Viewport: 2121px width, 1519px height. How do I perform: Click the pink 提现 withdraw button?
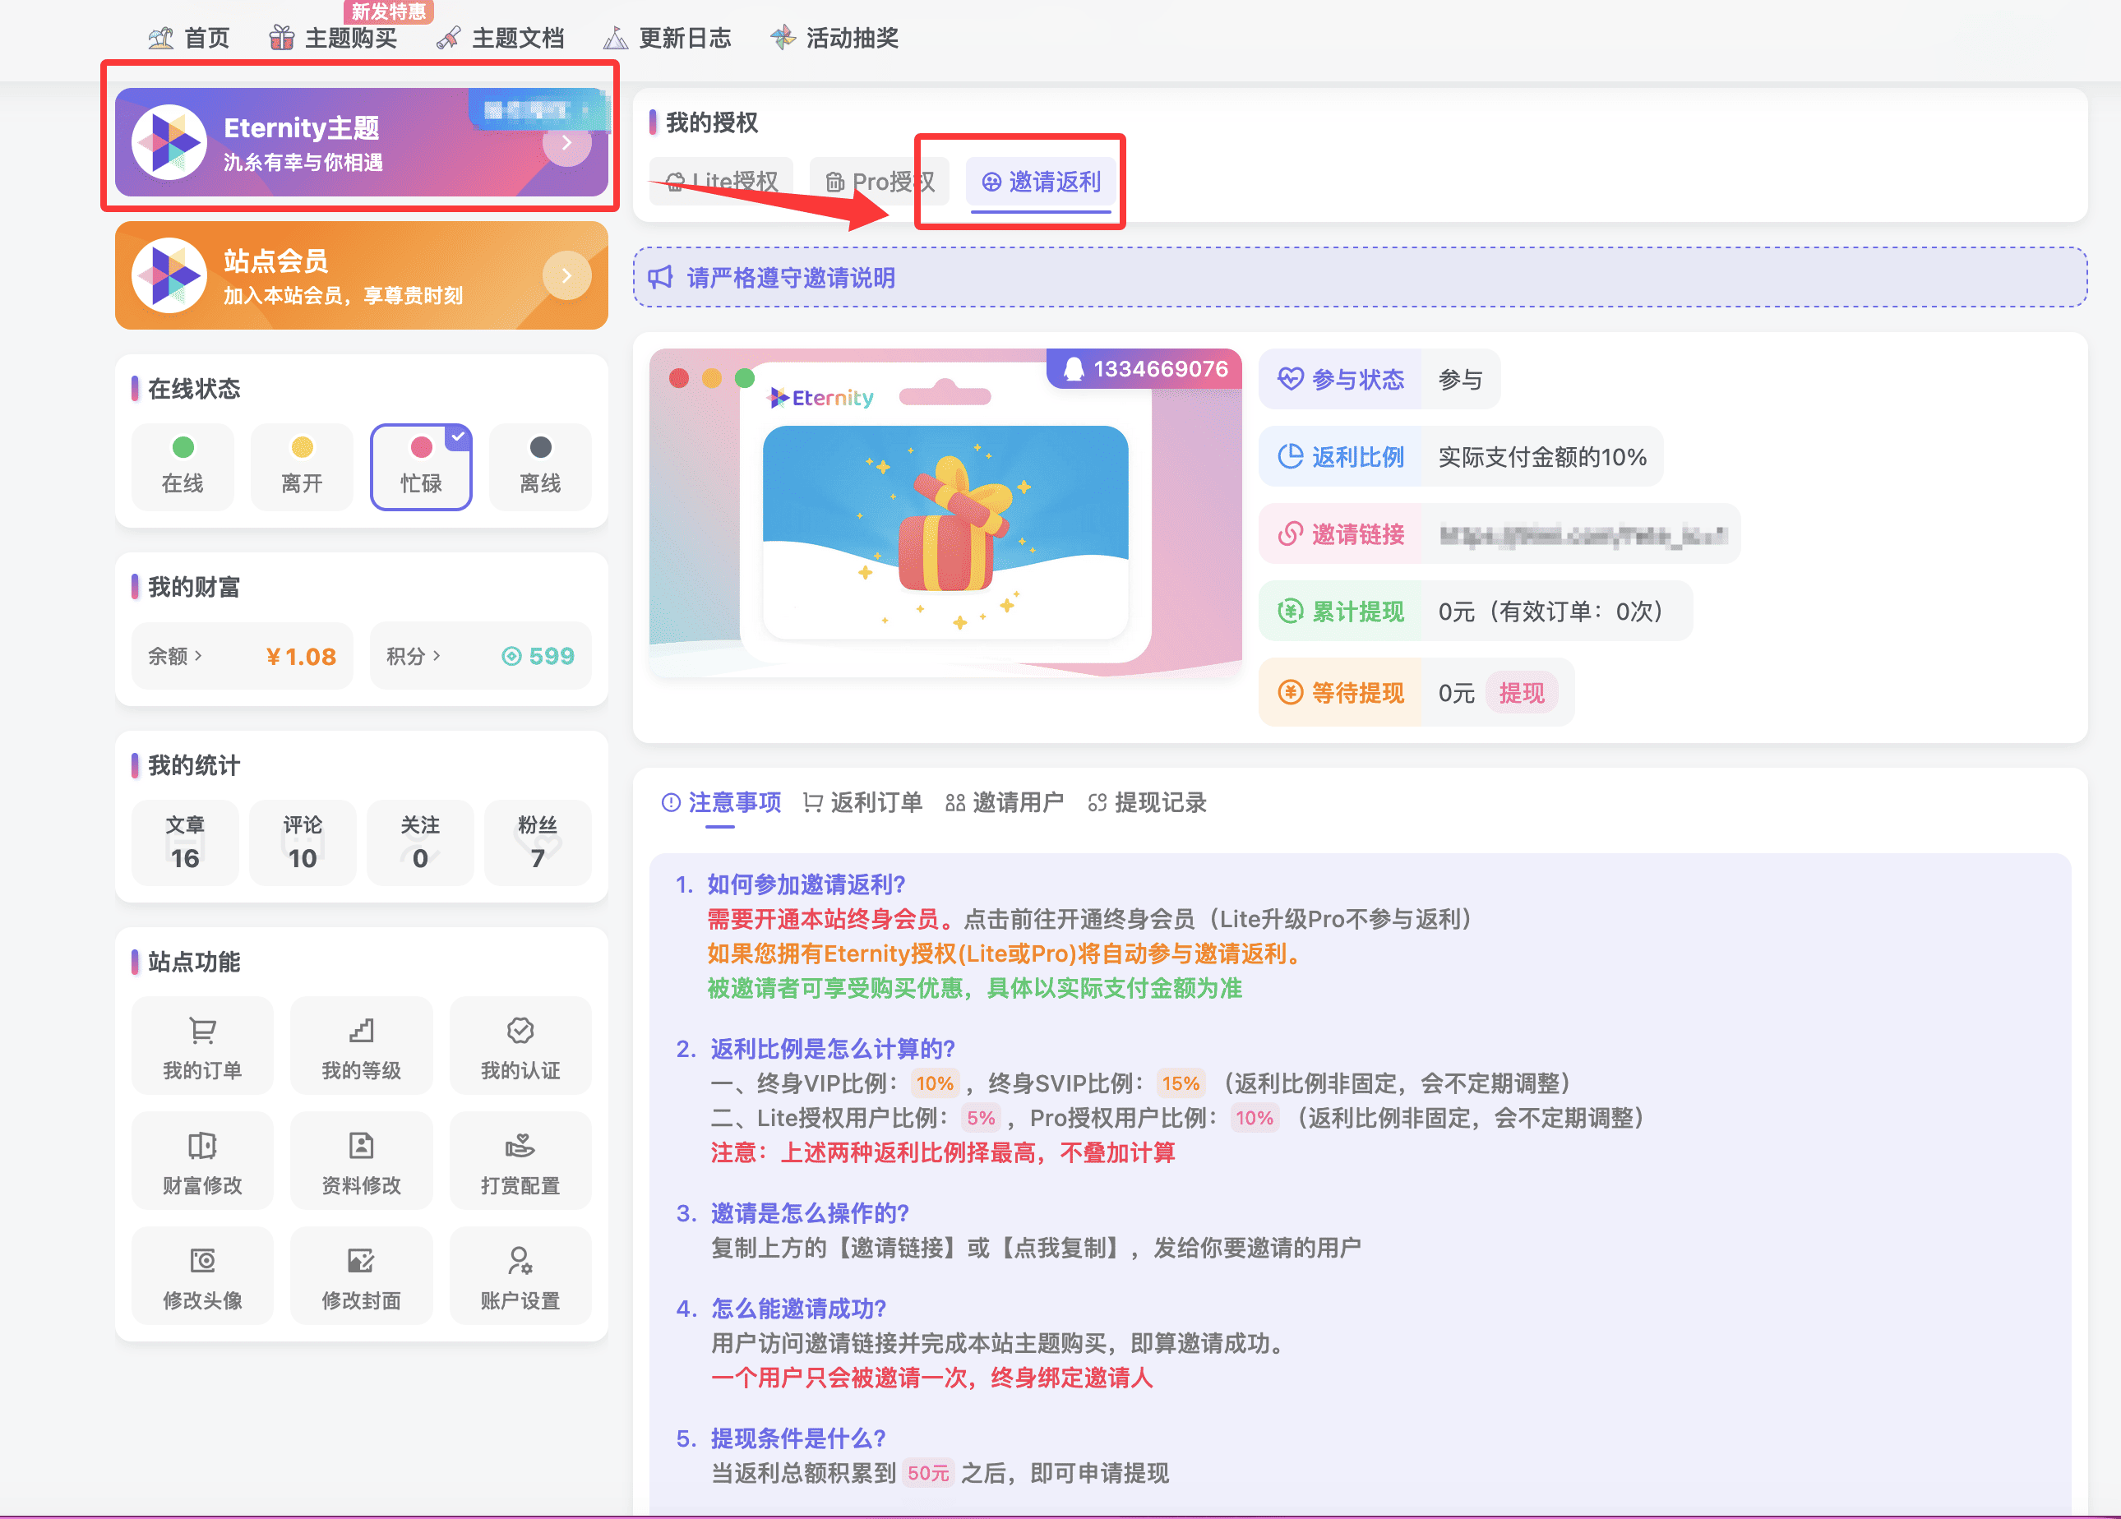pyautogui.click(x=1521, y=693)
